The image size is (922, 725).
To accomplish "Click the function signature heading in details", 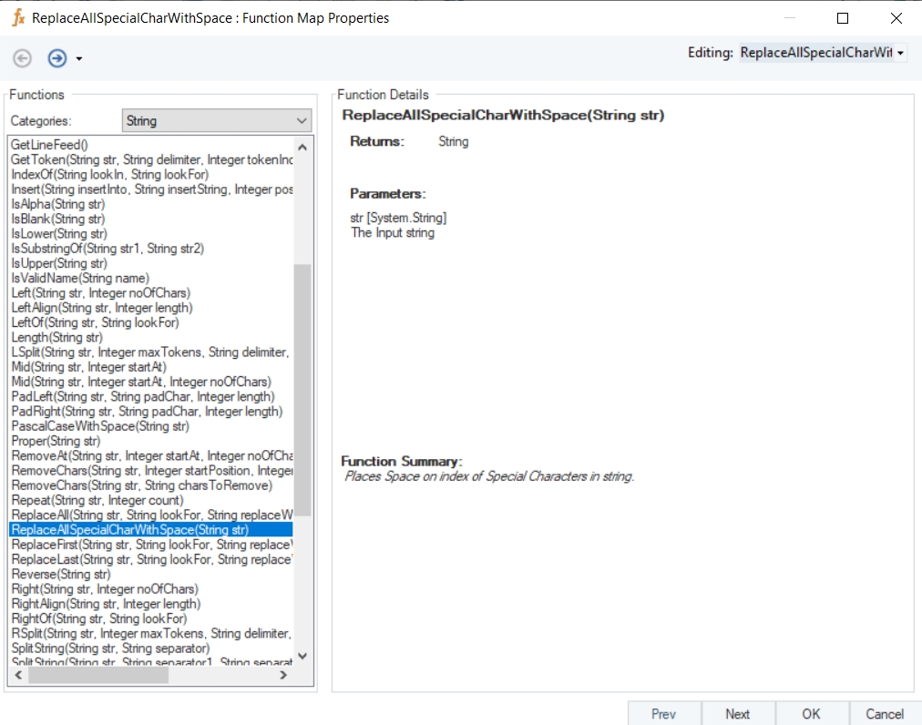I will pos(503,116).
